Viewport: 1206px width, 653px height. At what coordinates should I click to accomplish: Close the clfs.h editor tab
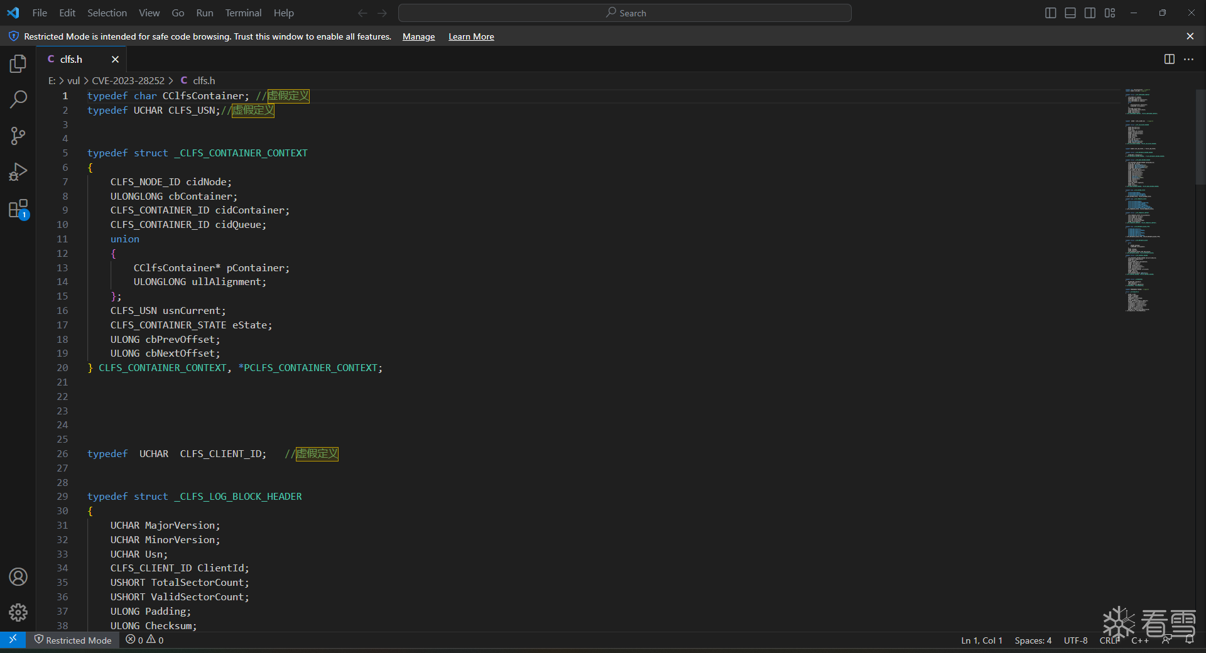[x=115, y=59]
